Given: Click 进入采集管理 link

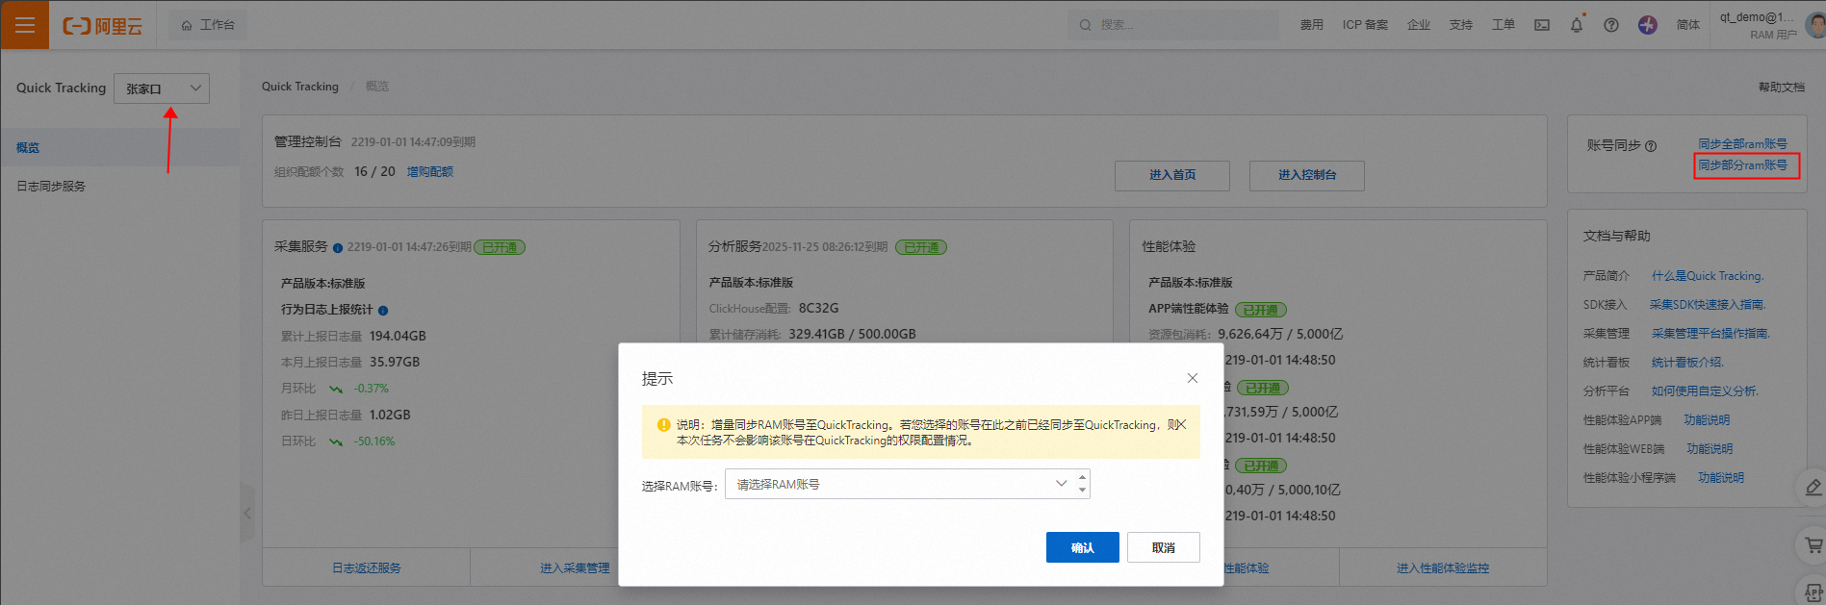Looking at the screenshot, I should click(x=575, y=568).
